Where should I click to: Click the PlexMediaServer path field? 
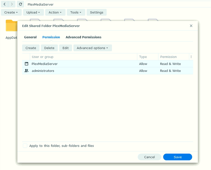click(118, 4)
